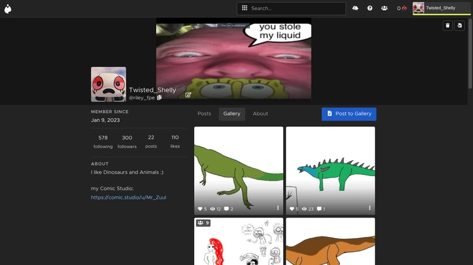Screen dimensions: 473x265
Task: Open notifications bell icon
Action: click(355, 8)
